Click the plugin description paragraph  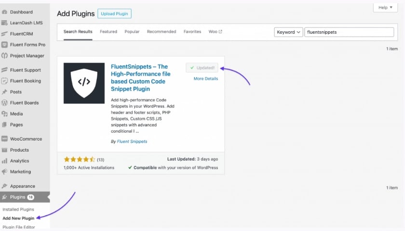tap(143, 115)
